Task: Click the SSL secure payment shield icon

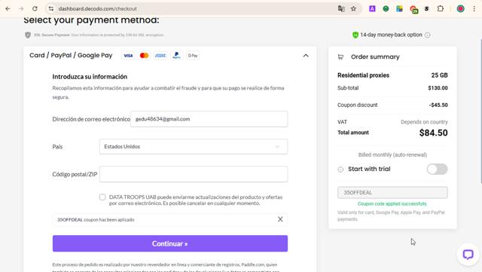Action: [x=28, y=35]
